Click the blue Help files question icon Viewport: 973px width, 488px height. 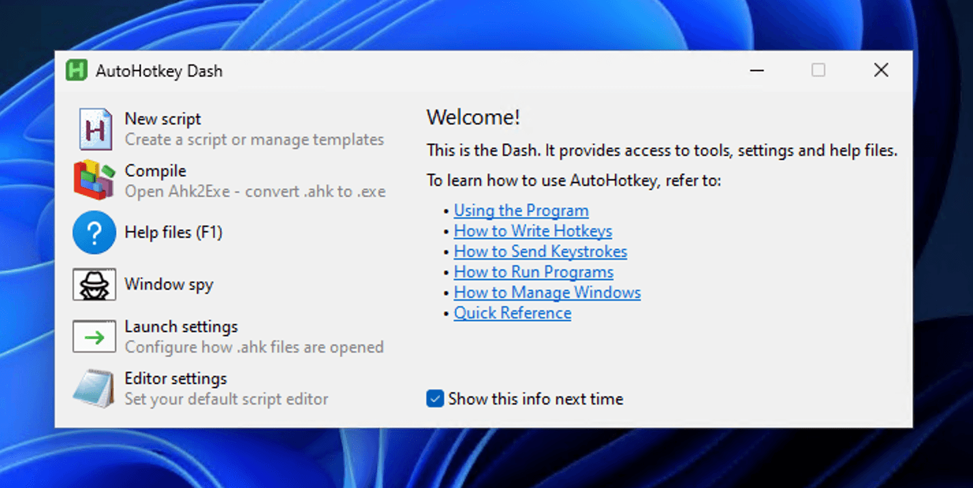tap(94, 232)
